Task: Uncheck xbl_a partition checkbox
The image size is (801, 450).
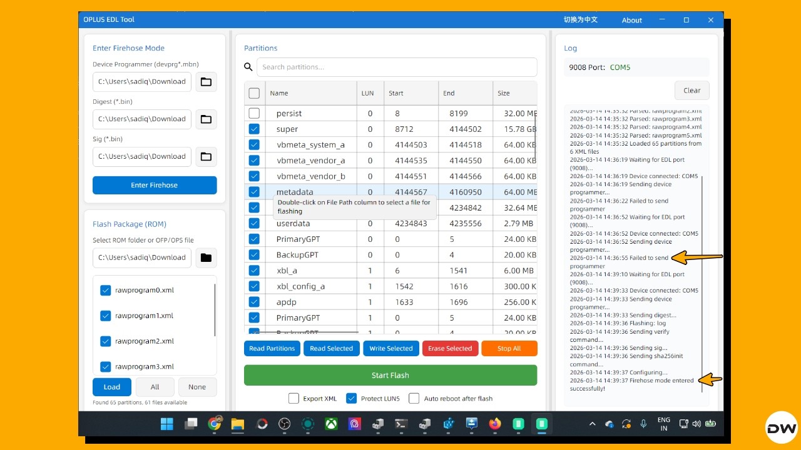Action: [254, 271]
